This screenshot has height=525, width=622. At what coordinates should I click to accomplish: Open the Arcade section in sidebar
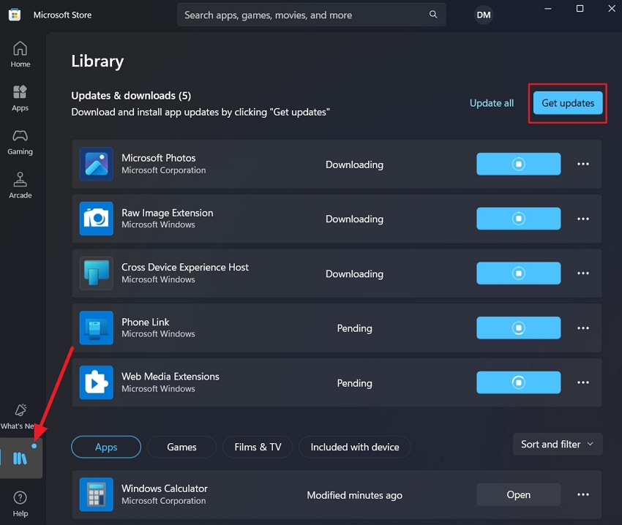(x=20, y=186)
